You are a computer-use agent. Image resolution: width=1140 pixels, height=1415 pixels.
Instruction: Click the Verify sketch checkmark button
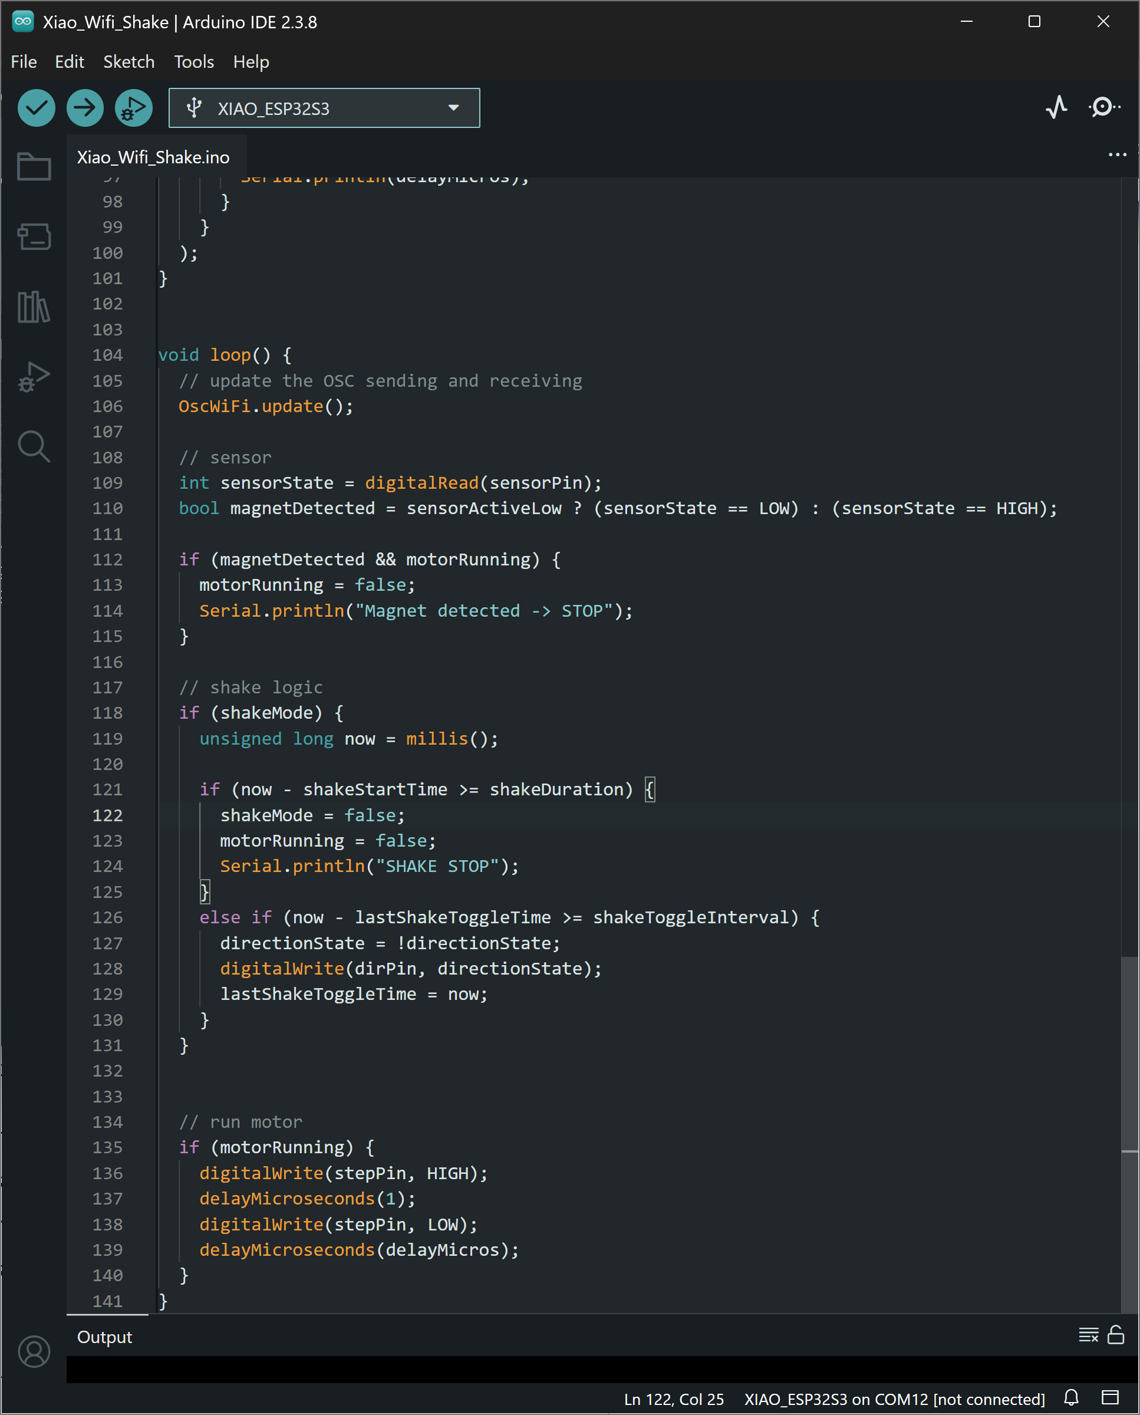pos(36,108)
